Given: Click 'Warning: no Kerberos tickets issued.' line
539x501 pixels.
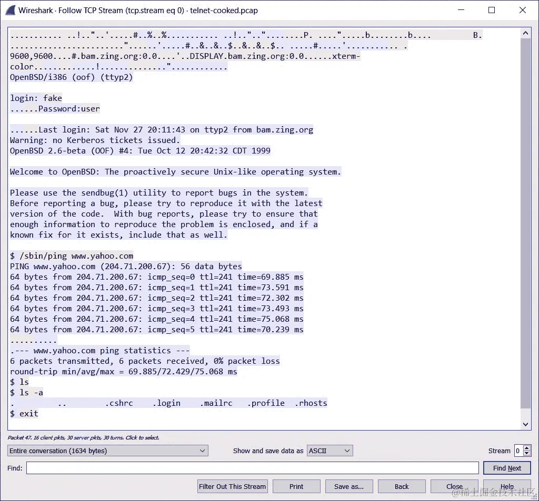Looking at the screenshot, I should point(95,140).
